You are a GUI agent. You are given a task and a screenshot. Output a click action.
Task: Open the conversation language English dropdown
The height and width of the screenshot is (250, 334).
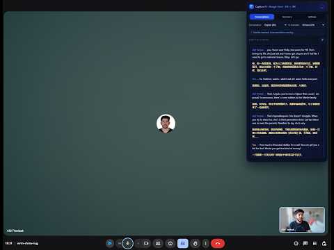(x=276, y=25)
